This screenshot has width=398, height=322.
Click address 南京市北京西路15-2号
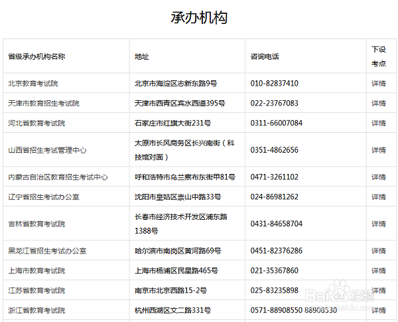pyautogui.click(x=170, y=290)
